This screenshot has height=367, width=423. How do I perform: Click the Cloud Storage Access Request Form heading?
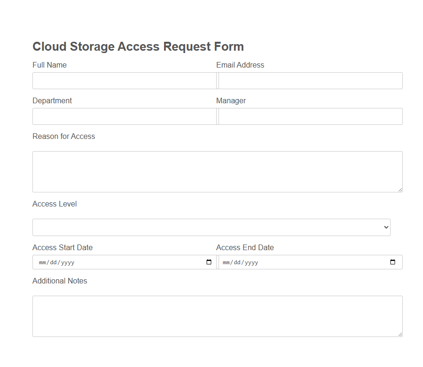click(138, 46)
